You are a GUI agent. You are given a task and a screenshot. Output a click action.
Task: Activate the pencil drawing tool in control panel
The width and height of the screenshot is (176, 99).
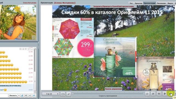click(x=68, y=94)
